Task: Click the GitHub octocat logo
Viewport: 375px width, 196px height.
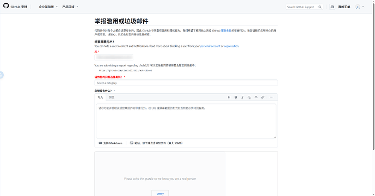Action: 6,6
